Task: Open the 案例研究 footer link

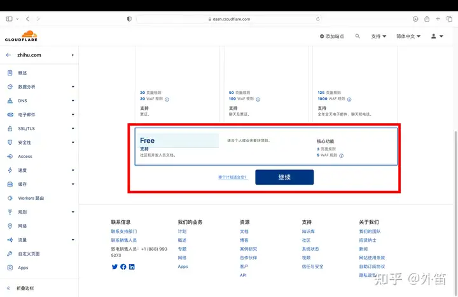Action: click(249, 249)
